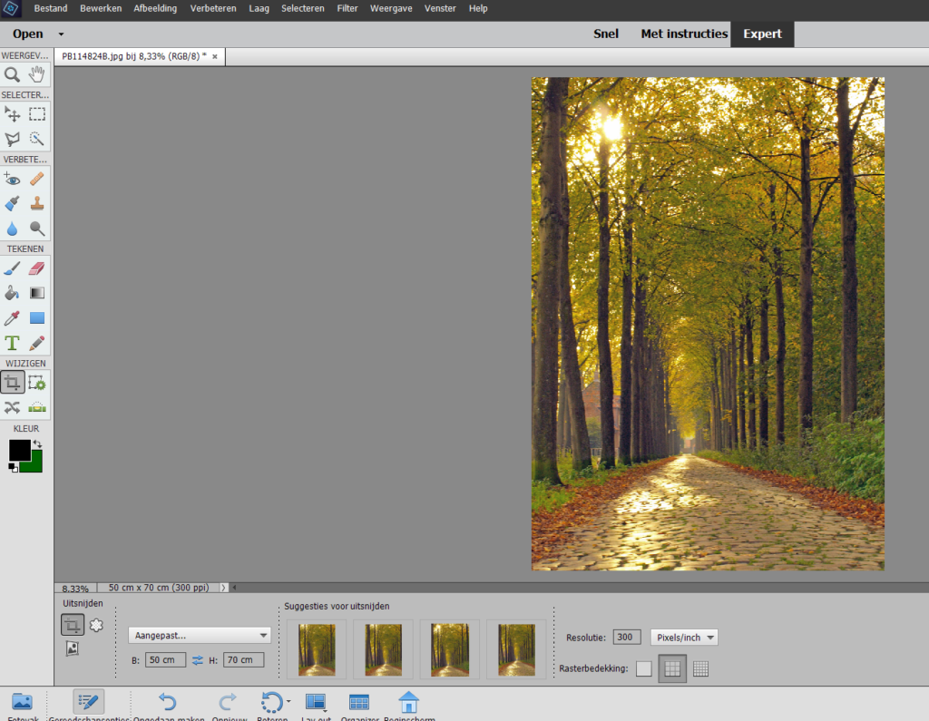Click the Eyedropper color picker tool
929x721 pixels.
[13, 318]
